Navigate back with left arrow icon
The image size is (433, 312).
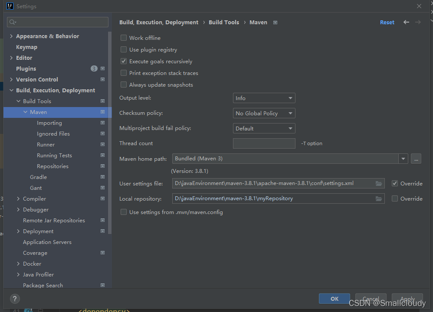point(406,22)
